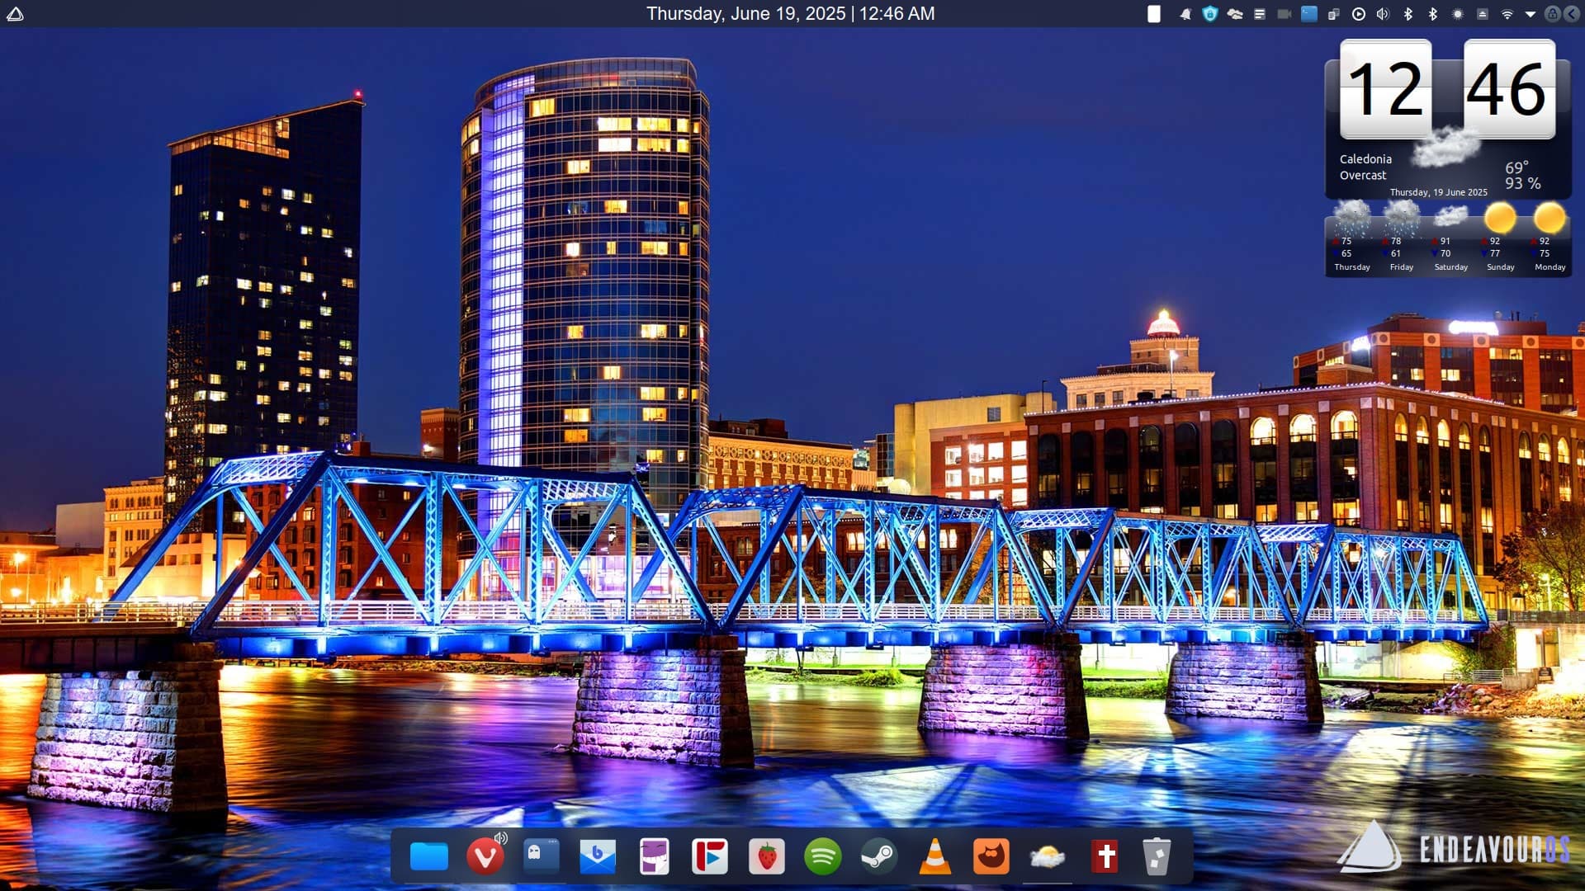Open the trash bin in dock
Image resolution: width=1585 pixels, height=891 pixels.
tap(1157, 856)
